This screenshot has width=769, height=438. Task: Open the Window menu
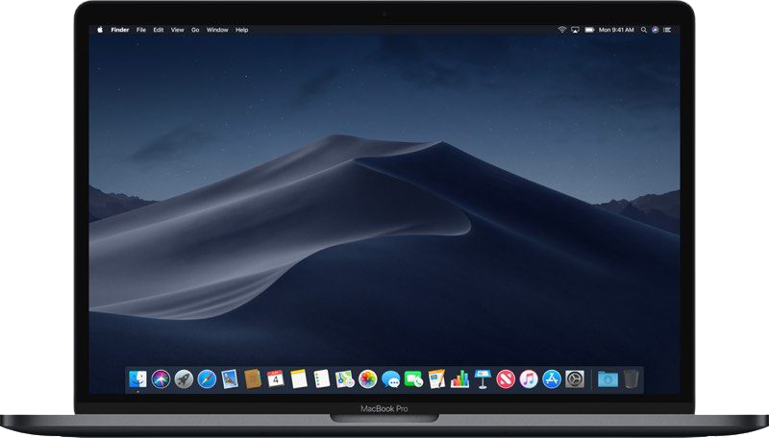[x=217, y=30]
